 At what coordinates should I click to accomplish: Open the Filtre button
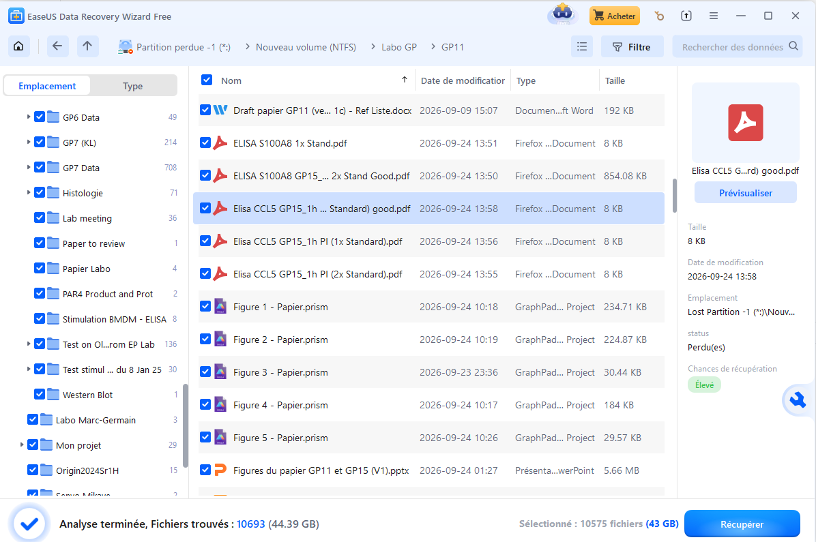632,47
